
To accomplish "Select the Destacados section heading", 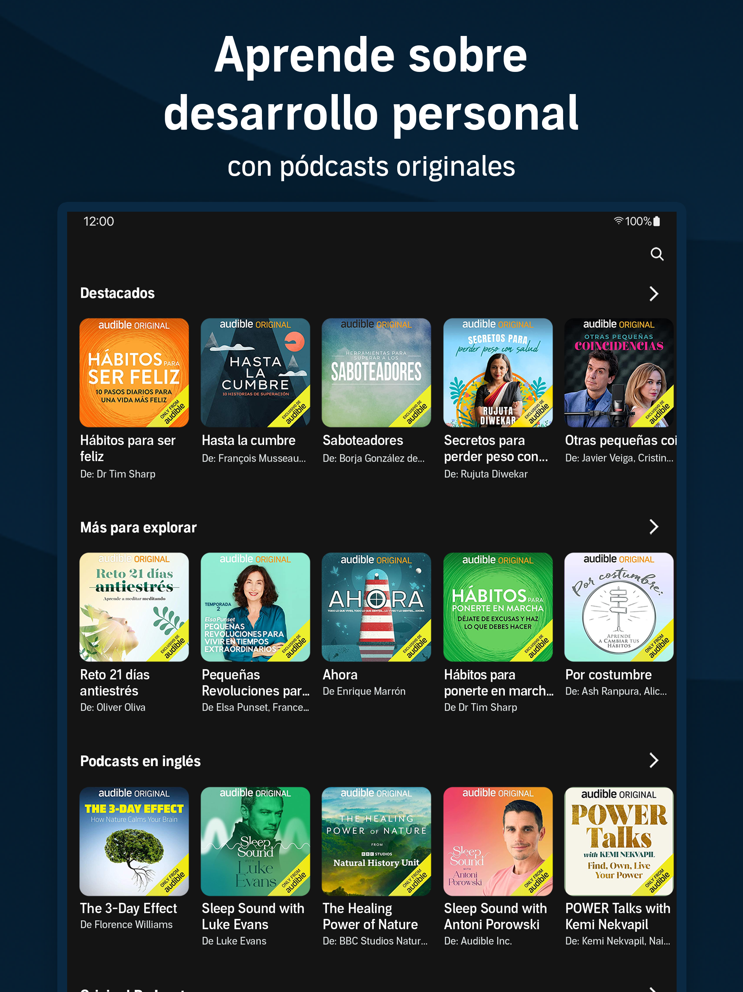I will click(118, 293).
